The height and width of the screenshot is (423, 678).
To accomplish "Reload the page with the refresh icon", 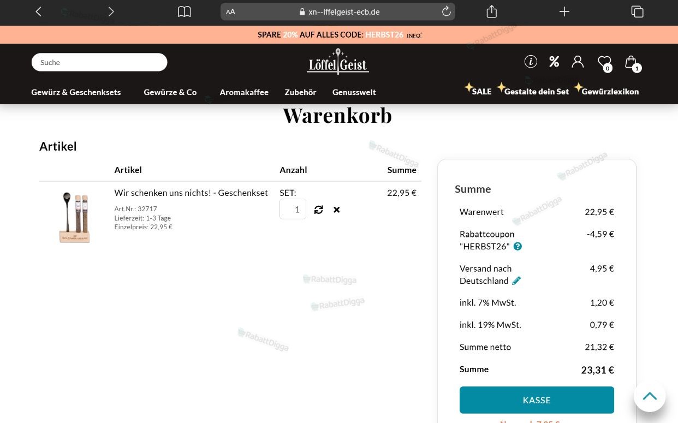I will tap(446, 11).
